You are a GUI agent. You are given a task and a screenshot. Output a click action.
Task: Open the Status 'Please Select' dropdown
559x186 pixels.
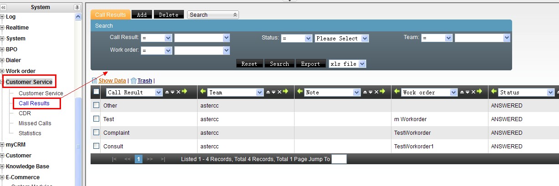coord(364,39)
